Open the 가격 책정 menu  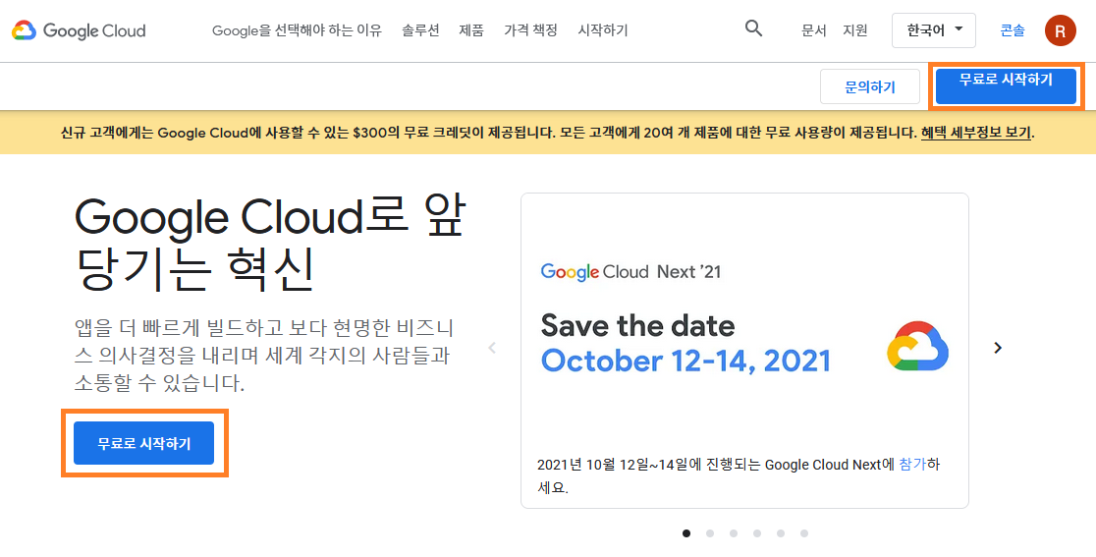tap(530, 30)
